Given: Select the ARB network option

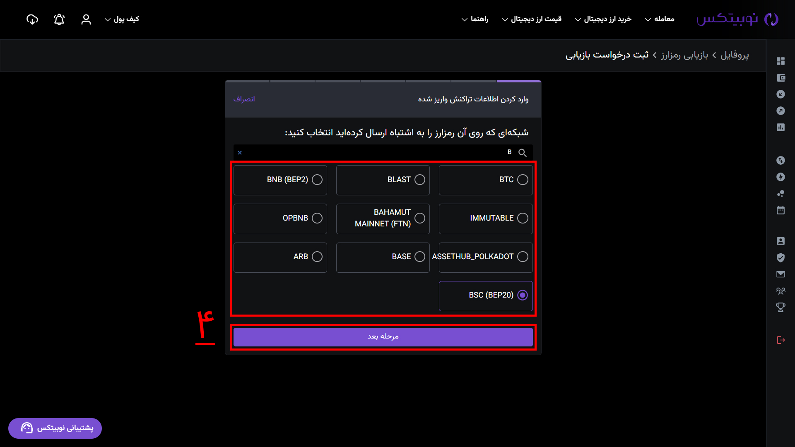Looking at the screenshot, I should 280,257.
